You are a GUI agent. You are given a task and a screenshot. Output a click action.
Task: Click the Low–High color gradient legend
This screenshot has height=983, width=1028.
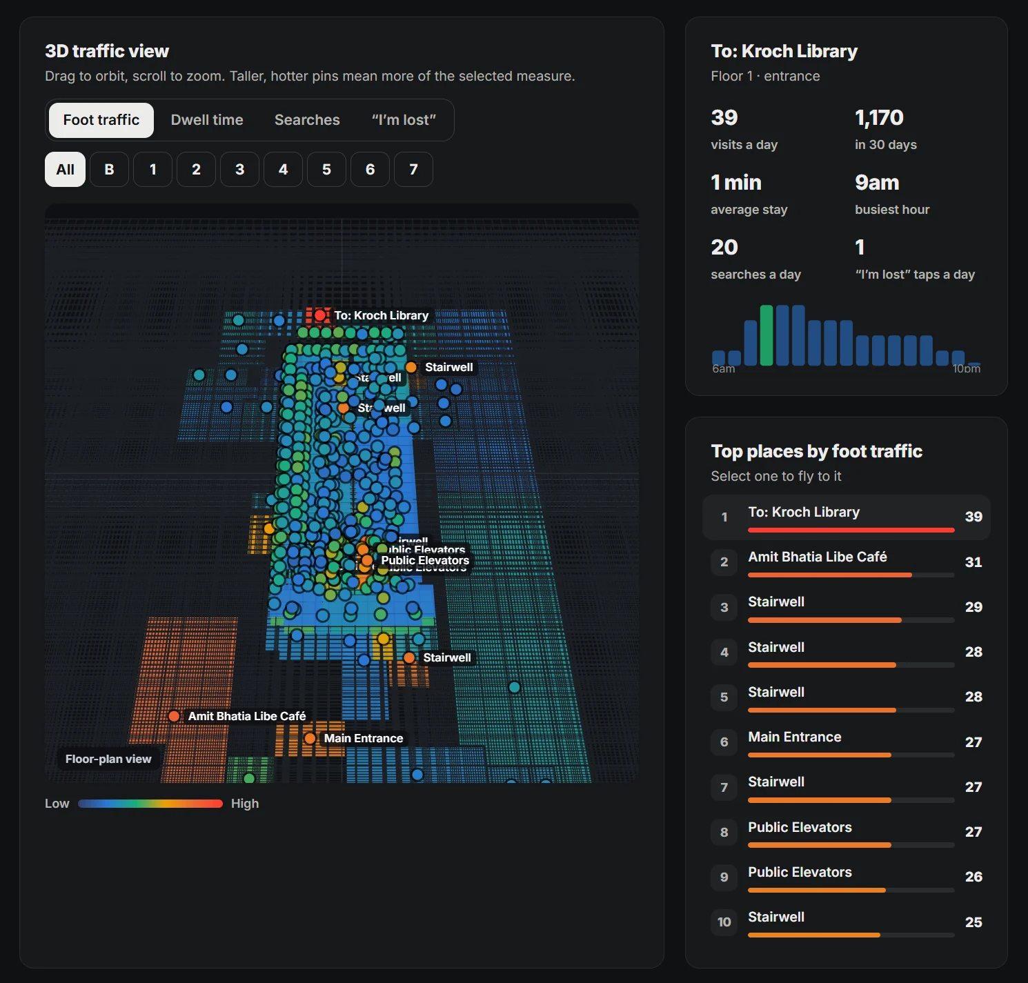(150, 804)
